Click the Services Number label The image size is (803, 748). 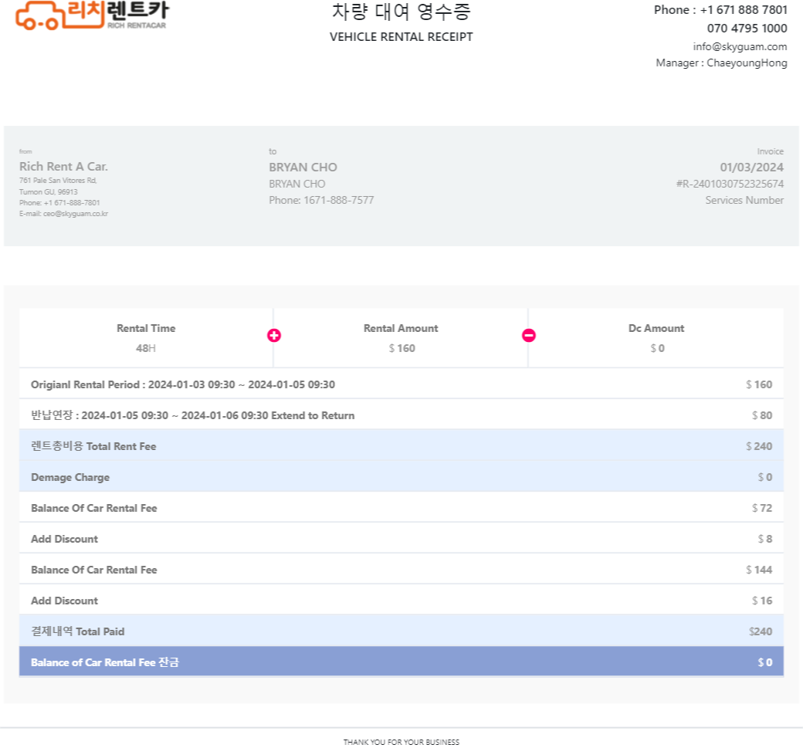[744, 200]
